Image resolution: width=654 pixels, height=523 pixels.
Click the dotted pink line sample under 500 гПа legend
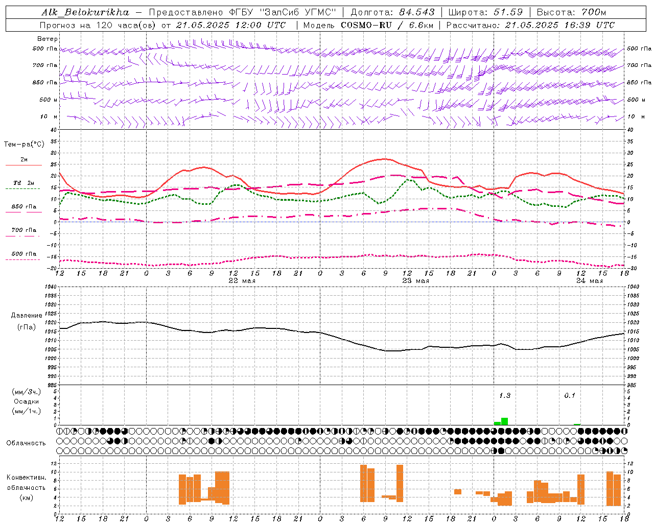[x=23, y=259]
